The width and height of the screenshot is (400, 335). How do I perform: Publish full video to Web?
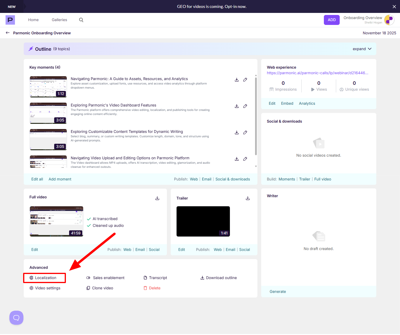[127, 250]
